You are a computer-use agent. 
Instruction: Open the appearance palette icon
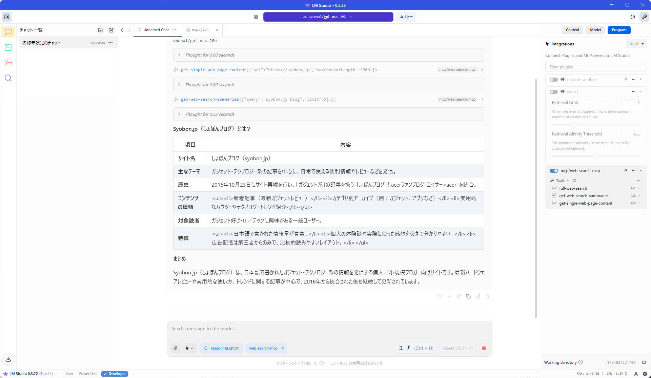(633, 17)
